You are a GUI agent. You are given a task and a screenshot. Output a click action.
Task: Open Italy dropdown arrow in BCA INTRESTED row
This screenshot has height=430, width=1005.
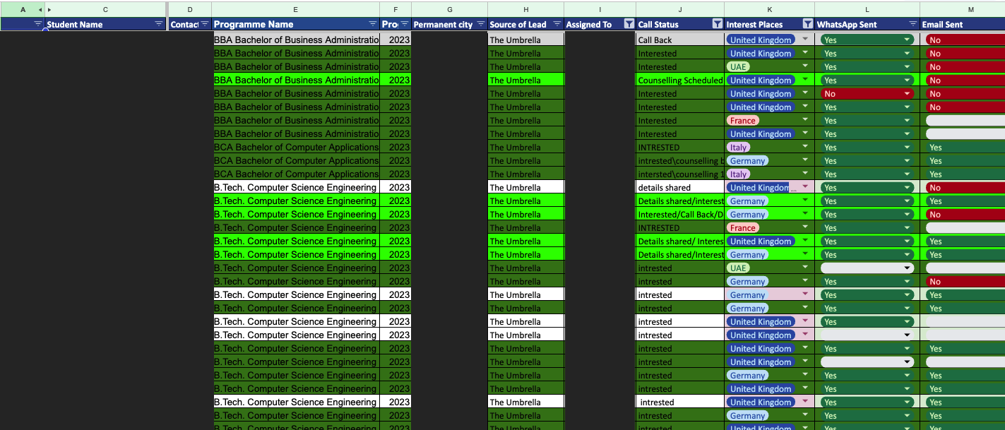(805, 147)
